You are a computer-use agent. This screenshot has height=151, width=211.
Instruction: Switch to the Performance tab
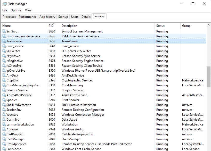(28, 17)
